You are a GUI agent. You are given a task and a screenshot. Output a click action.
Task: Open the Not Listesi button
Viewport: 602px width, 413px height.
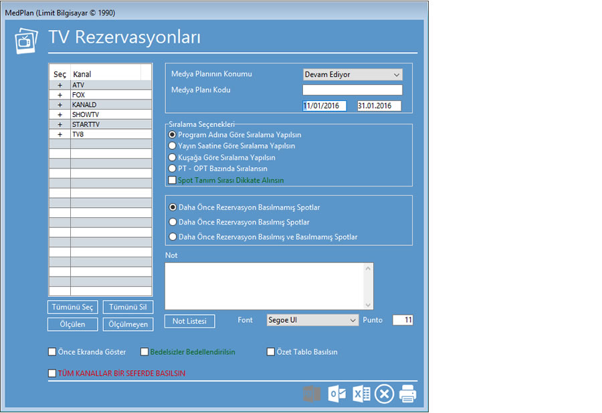(190, 321)
